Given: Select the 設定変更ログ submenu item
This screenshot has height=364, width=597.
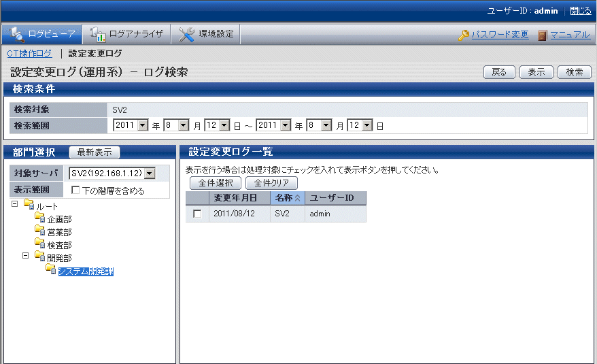Looking at the screenshot, I should coord(95,53).
